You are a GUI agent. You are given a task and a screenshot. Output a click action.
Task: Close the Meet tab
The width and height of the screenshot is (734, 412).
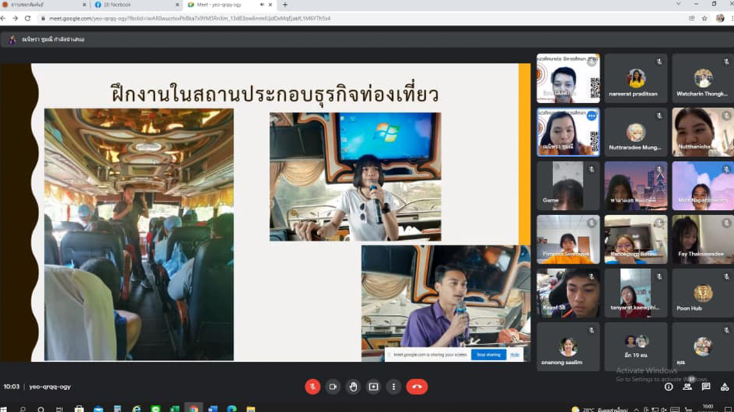click(270, 5)
